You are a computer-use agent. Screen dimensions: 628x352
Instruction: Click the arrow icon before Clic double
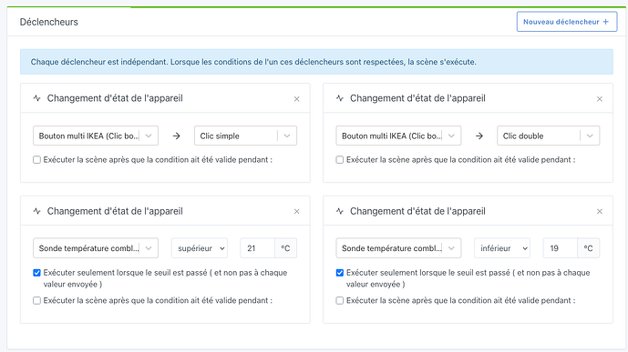(479, 136)
